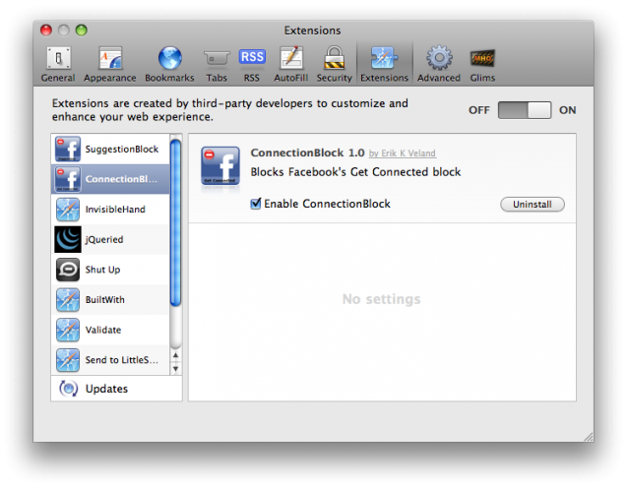Open the RSS preferences icon
The width and height of the screenshot is (627, 488).
pos(252,57)
